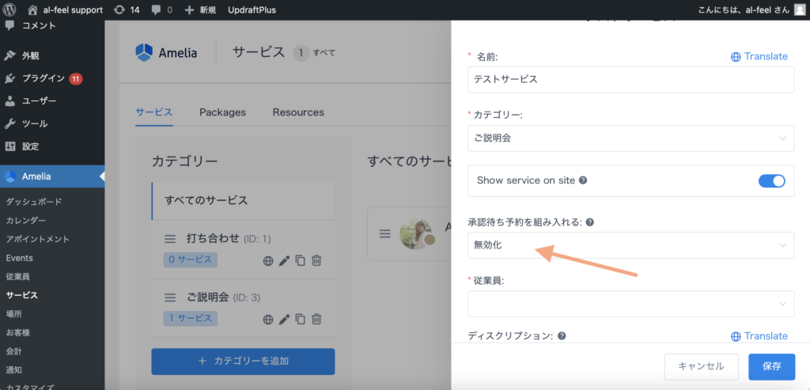This screenshot has height=390, width=810.
Task: Click the WordPress logo in admin bar
Action: click(11, 9)
